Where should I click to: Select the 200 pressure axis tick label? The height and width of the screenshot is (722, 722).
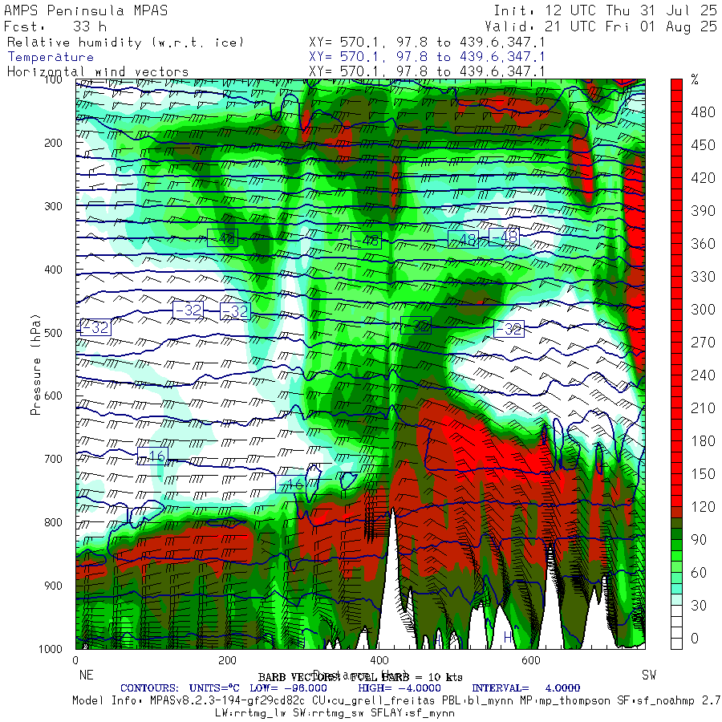[53, 143]
